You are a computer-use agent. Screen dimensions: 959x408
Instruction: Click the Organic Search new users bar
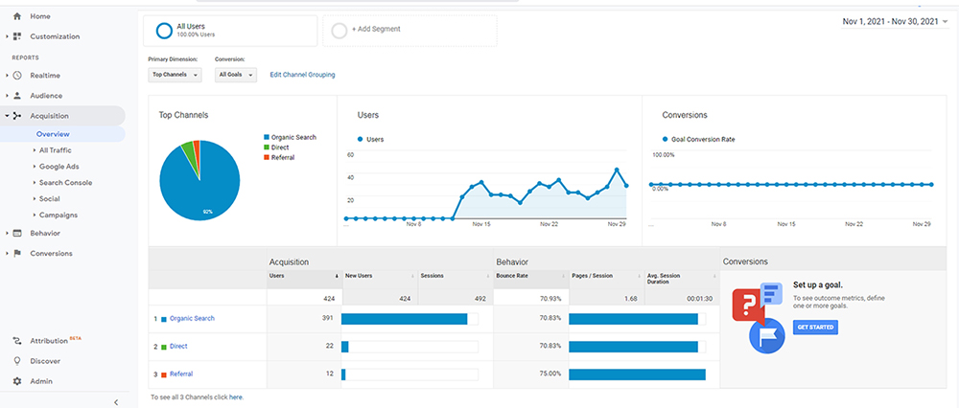tap(405, 319)
